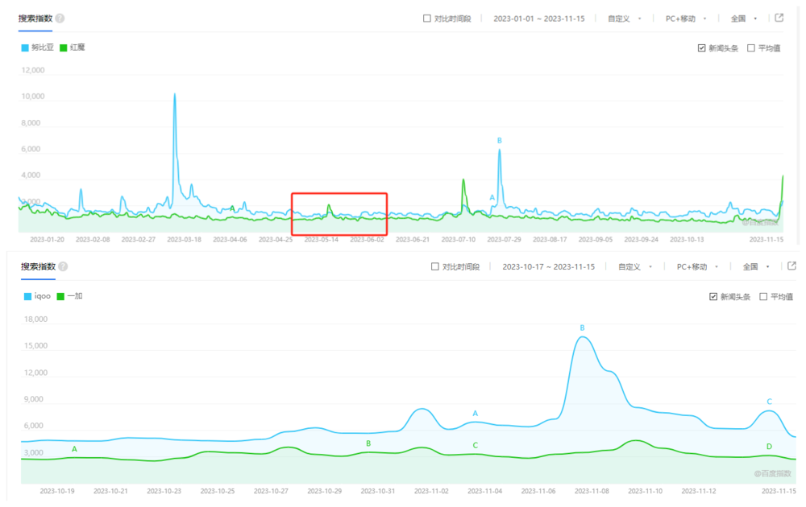This screenshot has width=806, height=507.
Task: Enable 对比时间段 checkbox for 2023-10-17 range
Action: [x=435, y=266]
